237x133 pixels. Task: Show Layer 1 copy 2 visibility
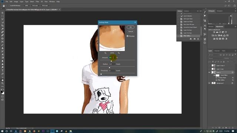(209, 66)
